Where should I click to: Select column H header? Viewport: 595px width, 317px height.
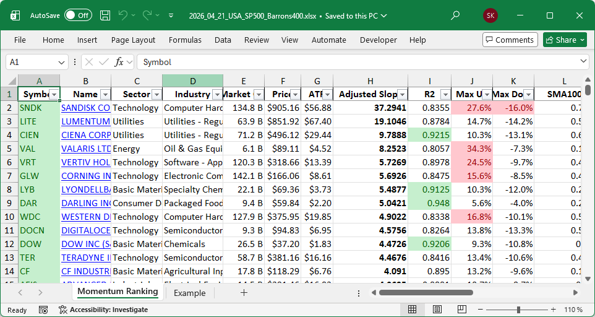[x=370, y=81]
